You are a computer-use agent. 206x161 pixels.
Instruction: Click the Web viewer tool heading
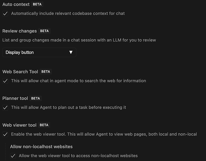tap(19, 125)
